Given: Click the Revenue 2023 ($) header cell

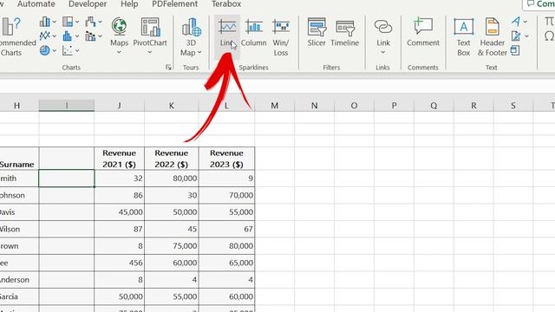Looking at the screenshot, I should click(x=226, y=159).
